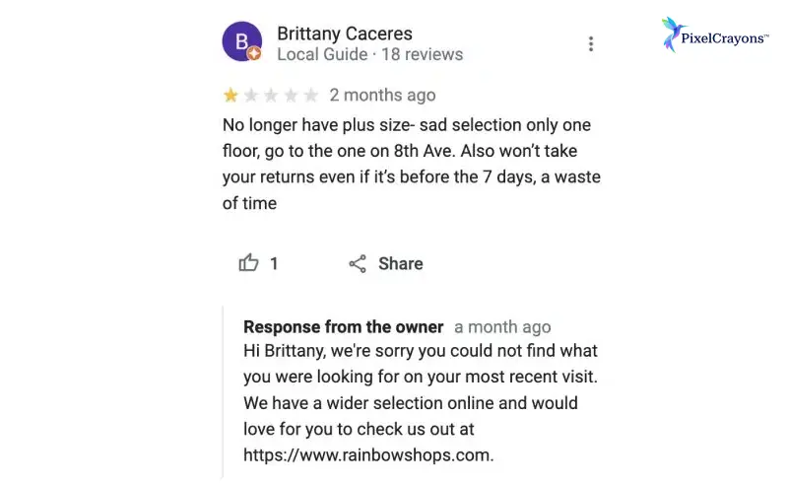Click the share arrow icon
788x485 pixels.
[358, 263]
